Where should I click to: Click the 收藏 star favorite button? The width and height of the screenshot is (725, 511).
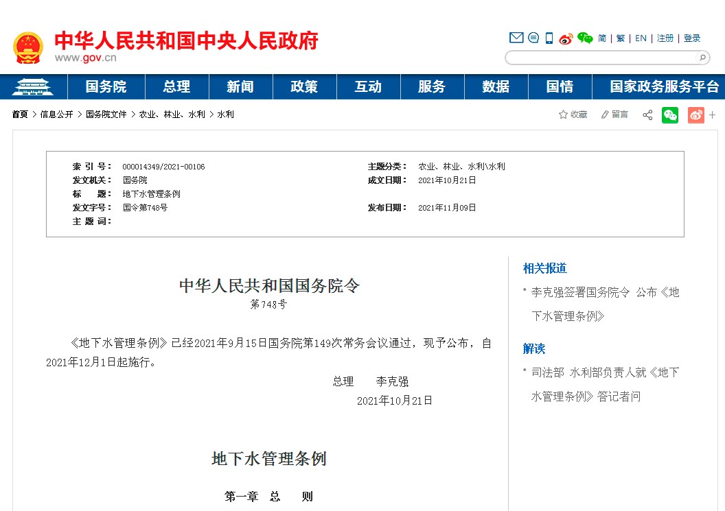573,115
